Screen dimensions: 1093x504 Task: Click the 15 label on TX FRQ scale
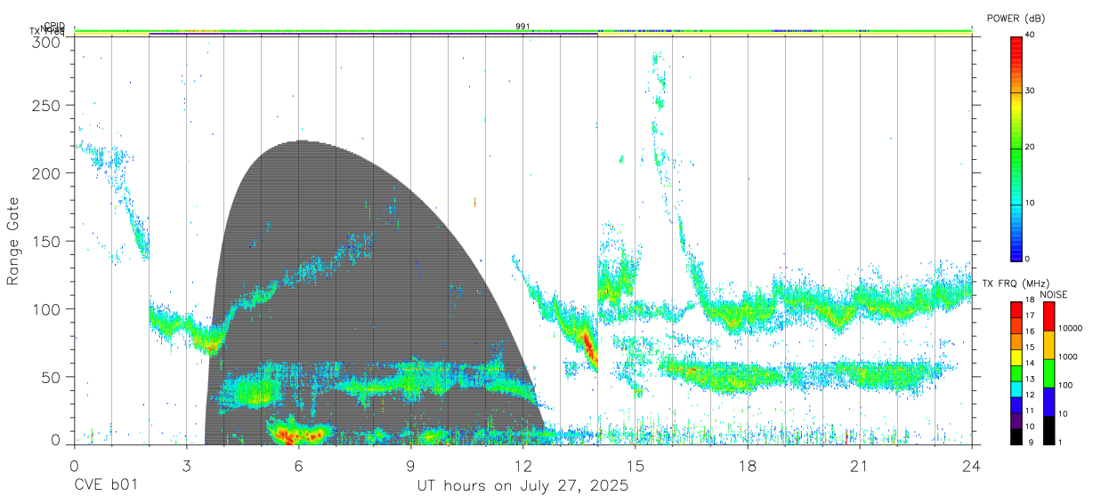[1031, 347]
